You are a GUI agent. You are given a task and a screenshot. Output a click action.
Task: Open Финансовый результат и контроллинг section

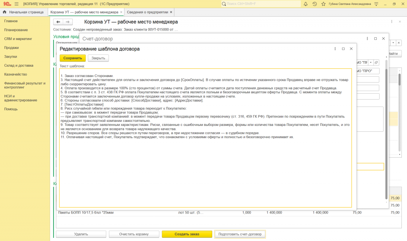tap(25, 85)
